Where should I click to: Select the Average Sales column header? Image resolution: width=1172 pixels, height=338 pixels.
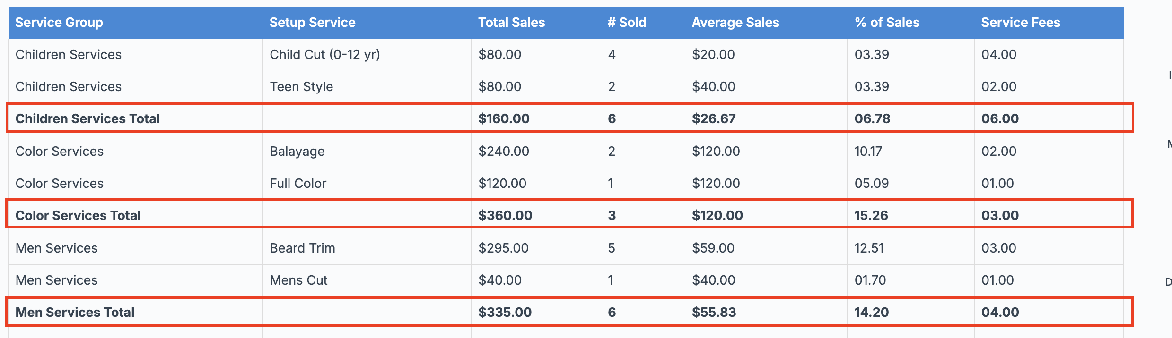735,23
